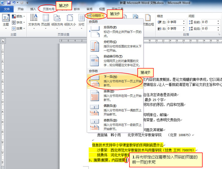
Task: Click the Margins (页边距) icon
Action: click(46, 20)
